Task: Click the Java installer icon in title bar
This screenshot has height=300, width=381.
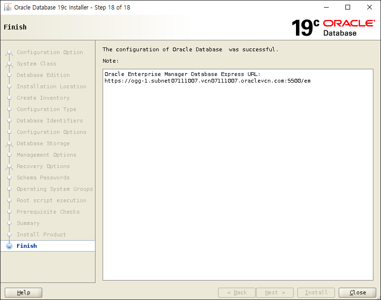Action: [x=8, y=7]
